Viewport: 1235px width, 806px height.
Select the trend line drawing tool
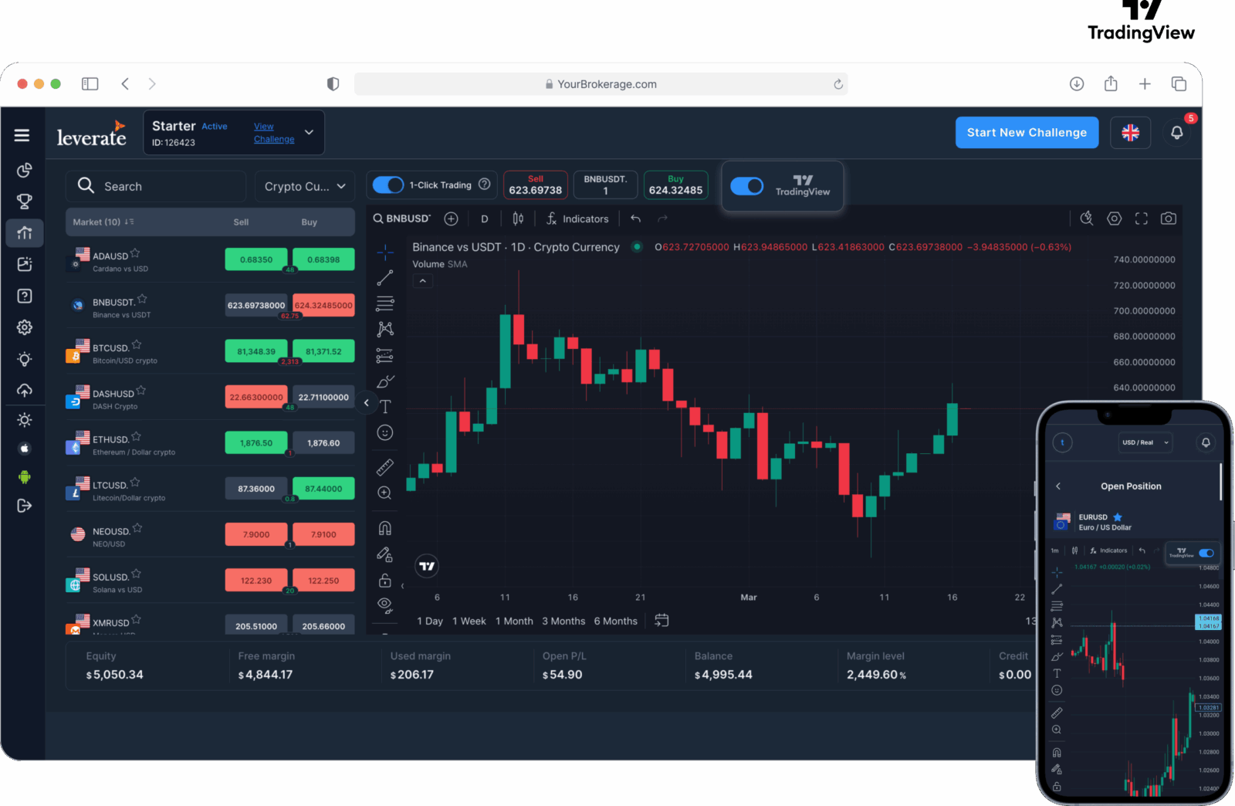[385, 278]
